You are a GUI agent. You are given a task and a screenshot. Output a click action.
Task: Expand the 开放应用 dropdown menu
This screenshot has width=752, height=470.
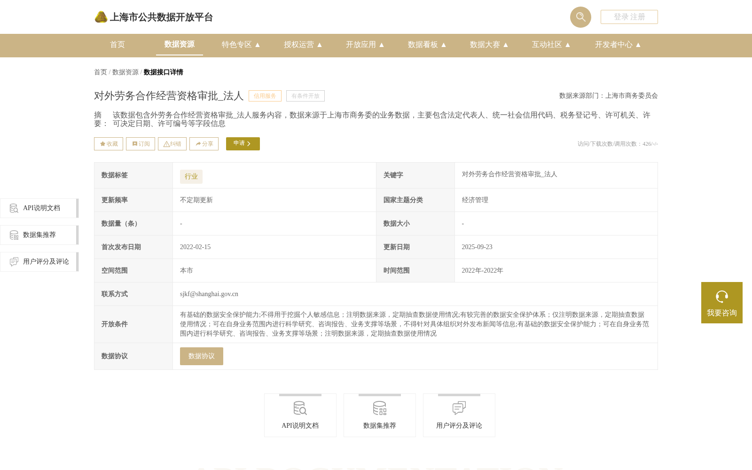click(365, 45)
